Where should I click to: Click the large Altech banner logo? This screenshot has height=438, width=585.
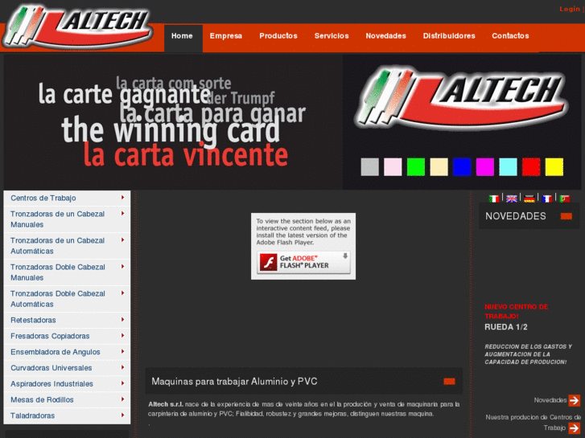(462, 99)
